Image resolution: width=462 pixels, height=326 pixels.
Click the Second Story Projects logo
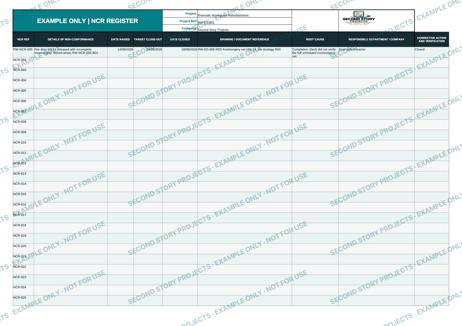point(359,18)
